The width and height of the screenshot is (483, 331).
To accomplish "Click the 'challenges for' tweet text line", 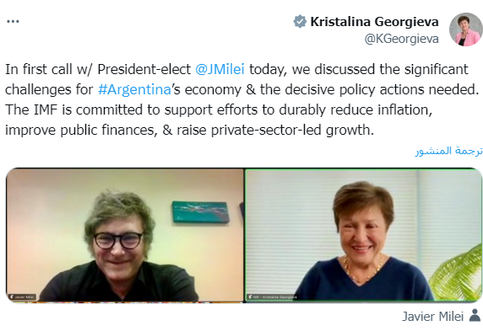I will click(x=241, y=89).
